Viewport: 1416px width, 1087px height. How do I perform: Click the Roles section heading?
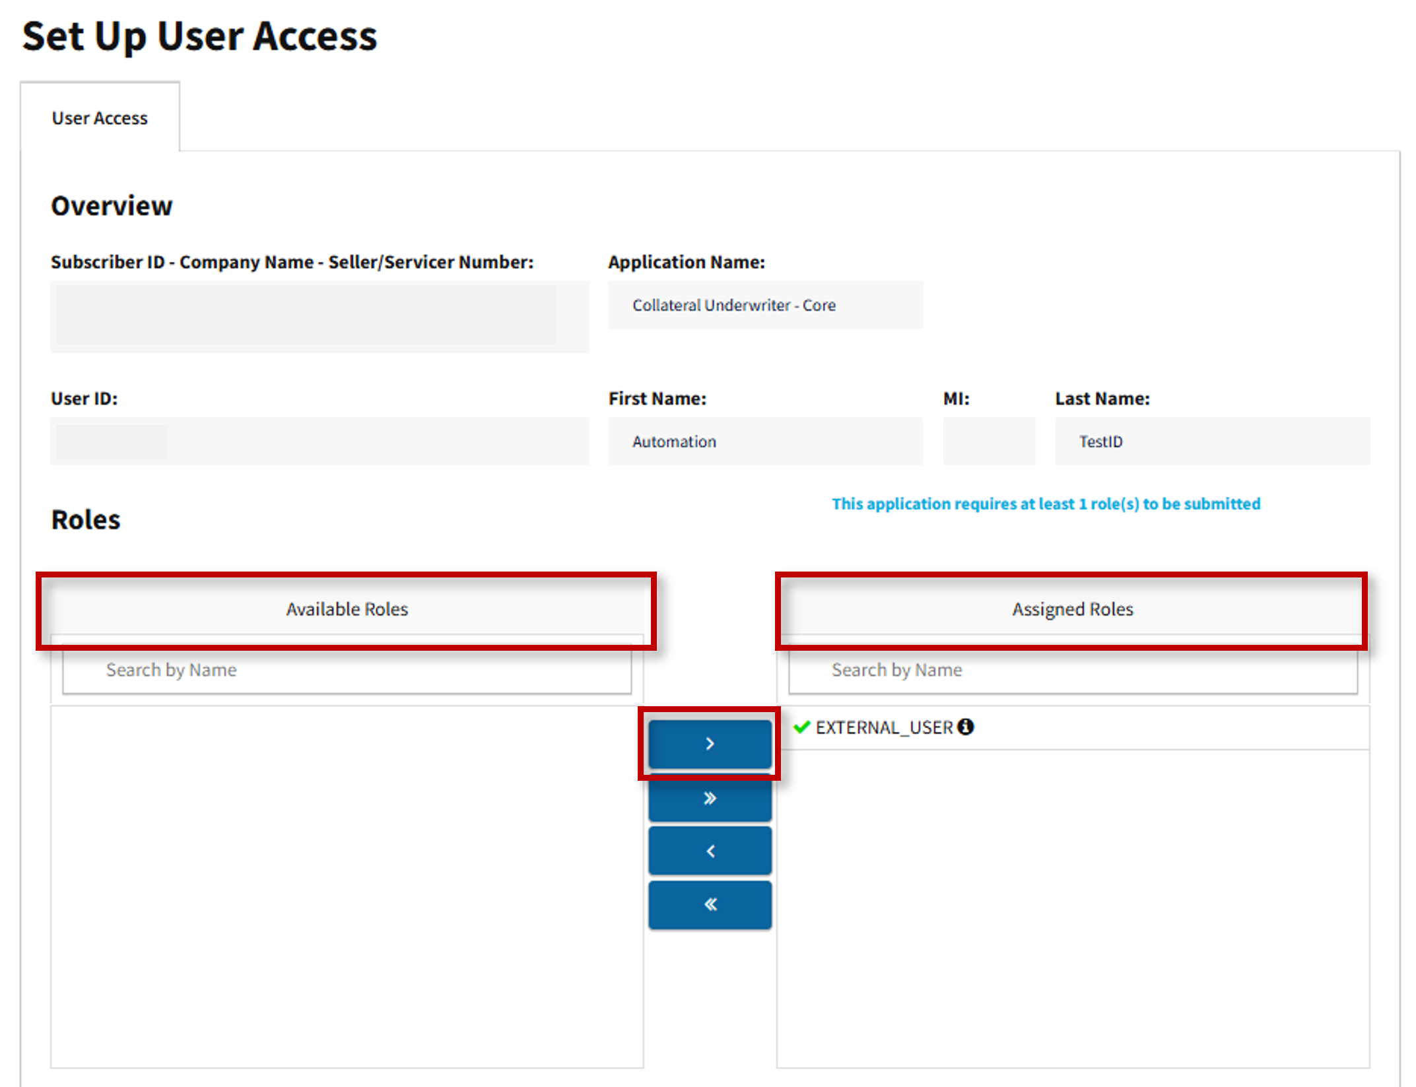(86, 520)
